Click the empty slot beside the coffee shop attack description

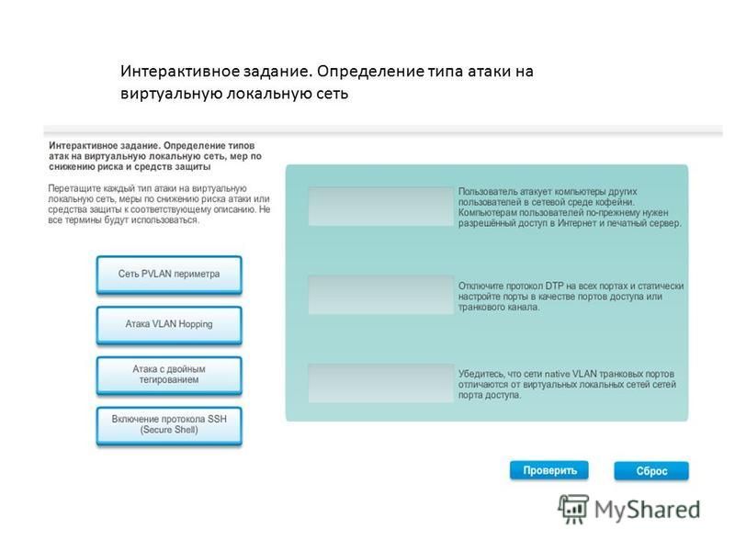(x=380, y=207)
